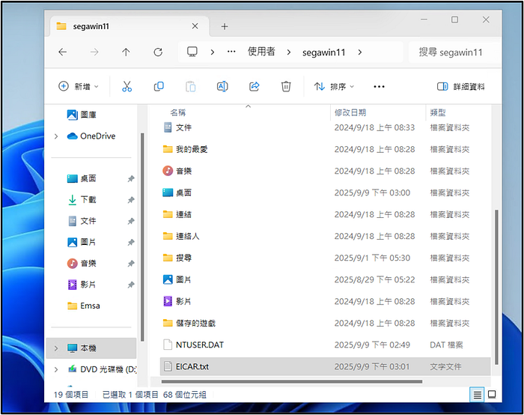
Task: Select the EICAR.txt file
Action: click(325, 366)
